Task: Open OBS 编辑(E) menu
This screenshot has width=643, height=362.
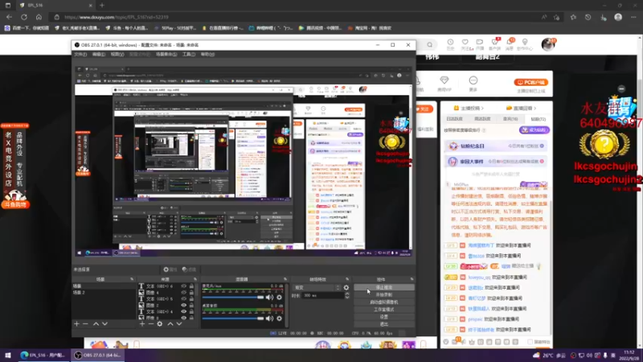Action: [98, 54]
